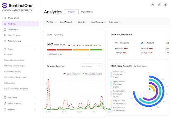Open the user profile icon
Image resolution: width=172 pixels, height=118 pixels.
(166, 5)
